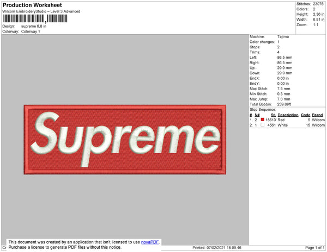Click the Description column header
This screenshot has height=252, width=327.
tap(288, 115)
